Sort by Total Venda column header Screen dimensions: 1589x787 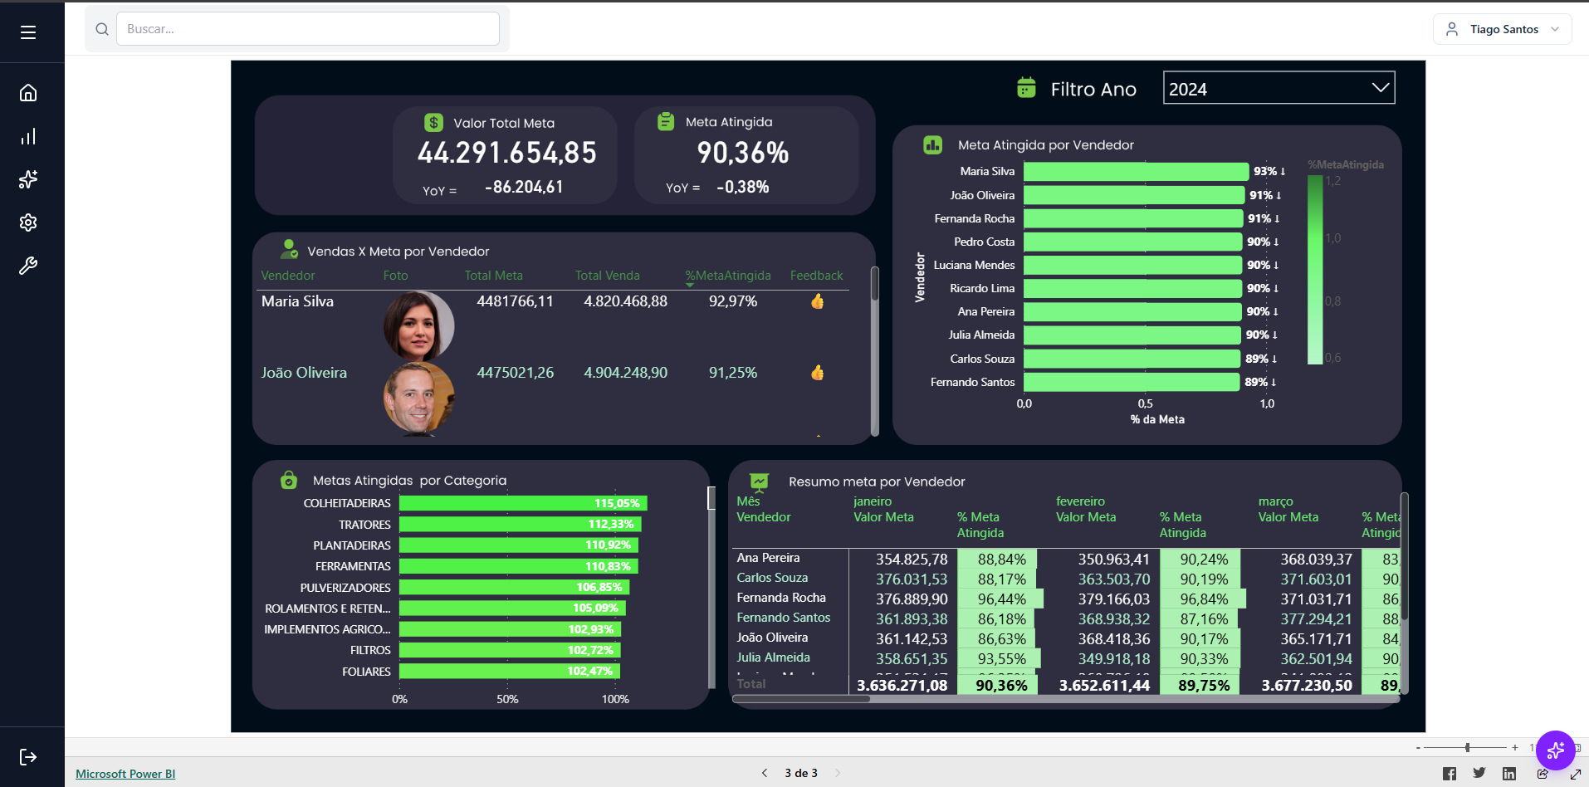[x=608, y=276]
